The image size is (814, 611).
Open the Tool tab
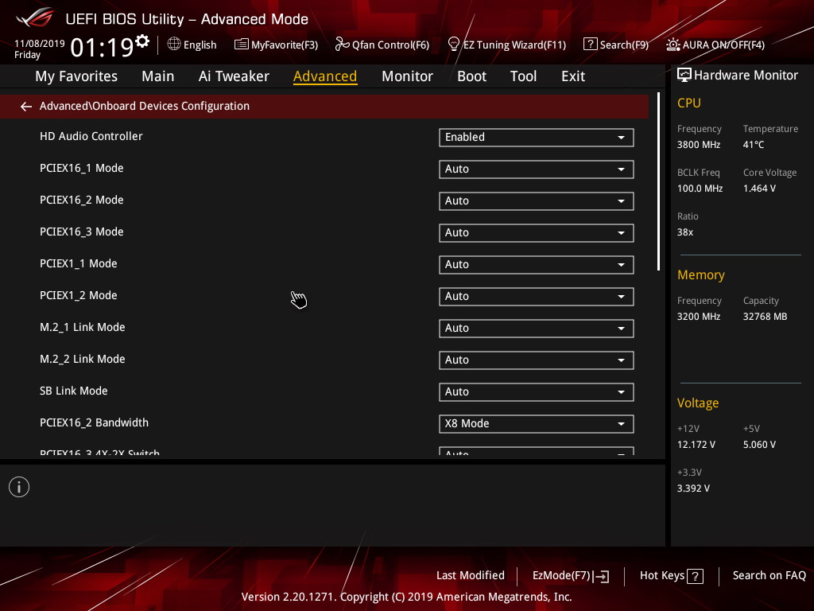523,76
